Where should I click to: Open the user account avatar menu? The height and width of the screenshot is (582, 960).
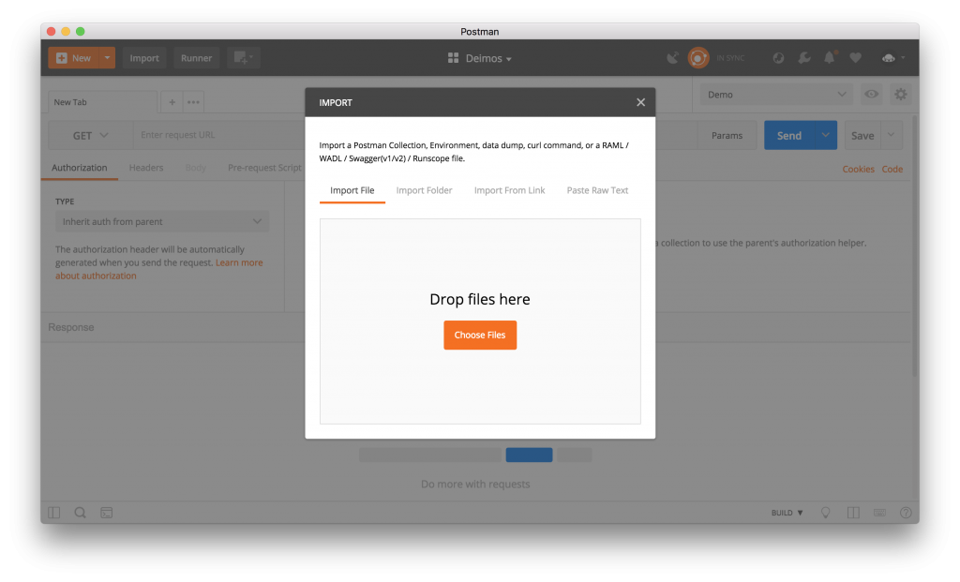(892, 58)
